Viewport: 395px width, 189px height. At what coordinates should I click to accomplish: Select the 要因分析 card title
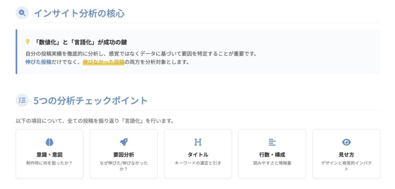(123, 155)
